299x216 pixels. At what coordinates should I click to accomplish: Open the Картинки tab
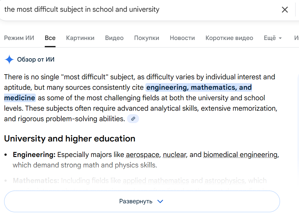[x=80, y=38]
